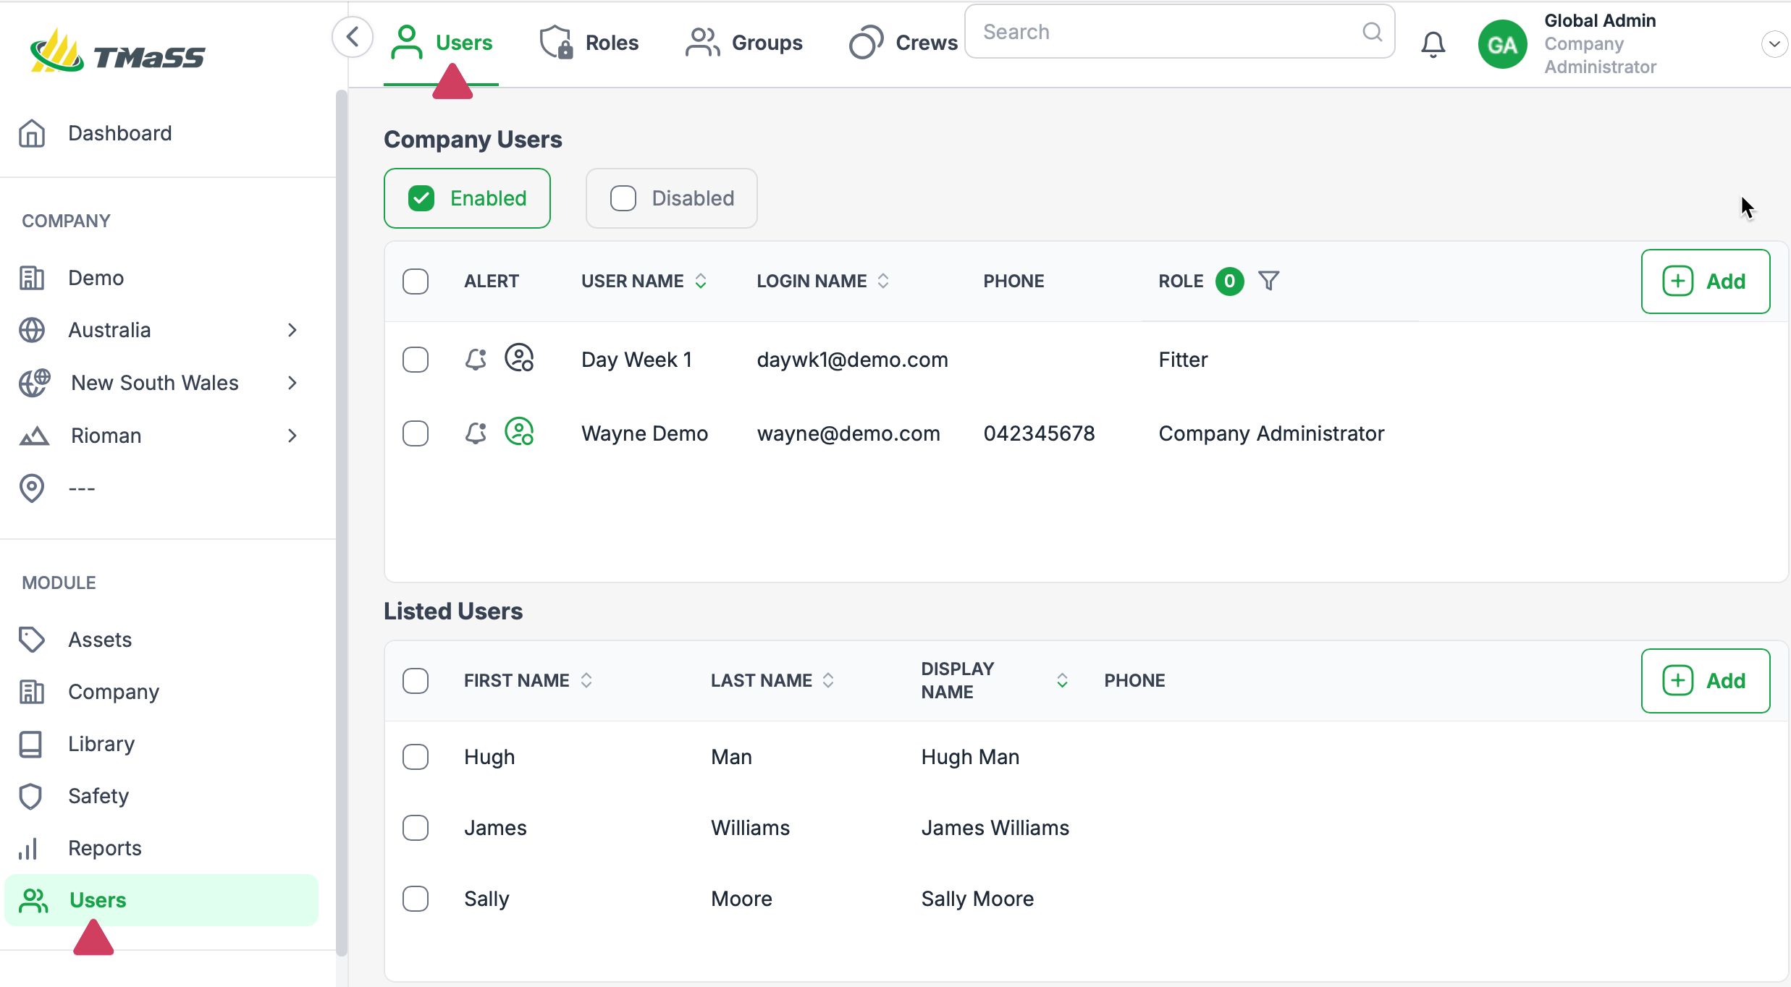Screen dimensions: 1791x987
Task: Click Day Week 1 alert bell icon
Action: [476, 359]
